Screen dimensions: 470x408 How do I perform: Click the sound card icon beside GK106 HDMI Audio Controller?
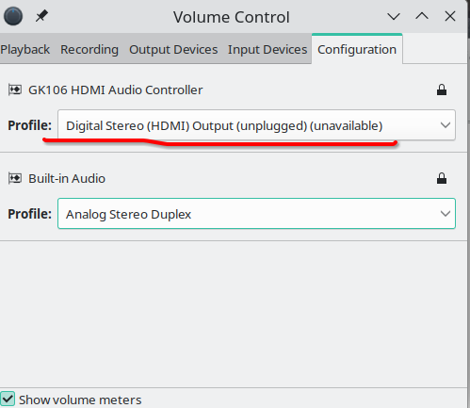click(15, 90)
